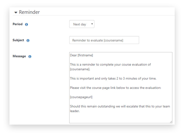The width and height of the screenshot is (184, 136).
Task: Click the Subject field label
Action: pos(18,40)
